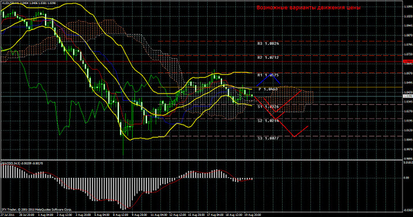Select the R3 1.0824 resistance label
This screenshot has width=413, height=217.
(268, 43)
